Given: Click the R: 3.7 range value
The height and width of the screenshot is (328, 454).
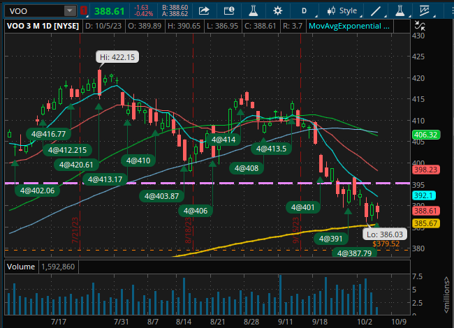Looking at the screenshot, I should [x=293, y=26].
